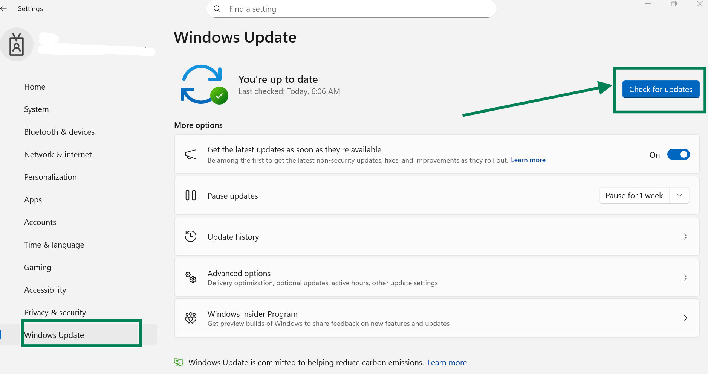This screenshot has width=708, height=374.
Task: Click the 'Last checked: Today, 6:06 AM' text
Action: pos(289,91)
